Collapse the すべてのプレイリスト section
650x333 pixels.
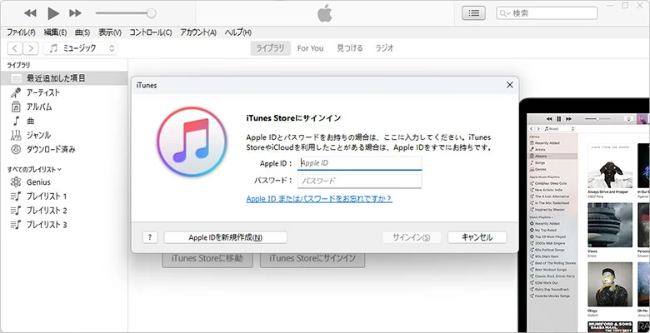(35, 169)
